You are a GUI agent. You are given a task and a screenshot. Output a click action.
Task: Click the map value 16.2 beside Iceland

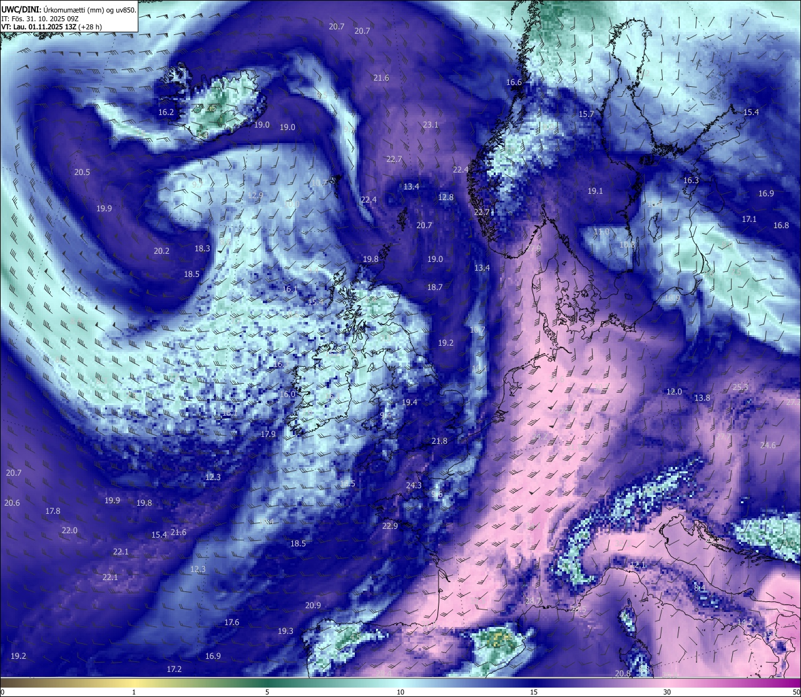[166, 113]
